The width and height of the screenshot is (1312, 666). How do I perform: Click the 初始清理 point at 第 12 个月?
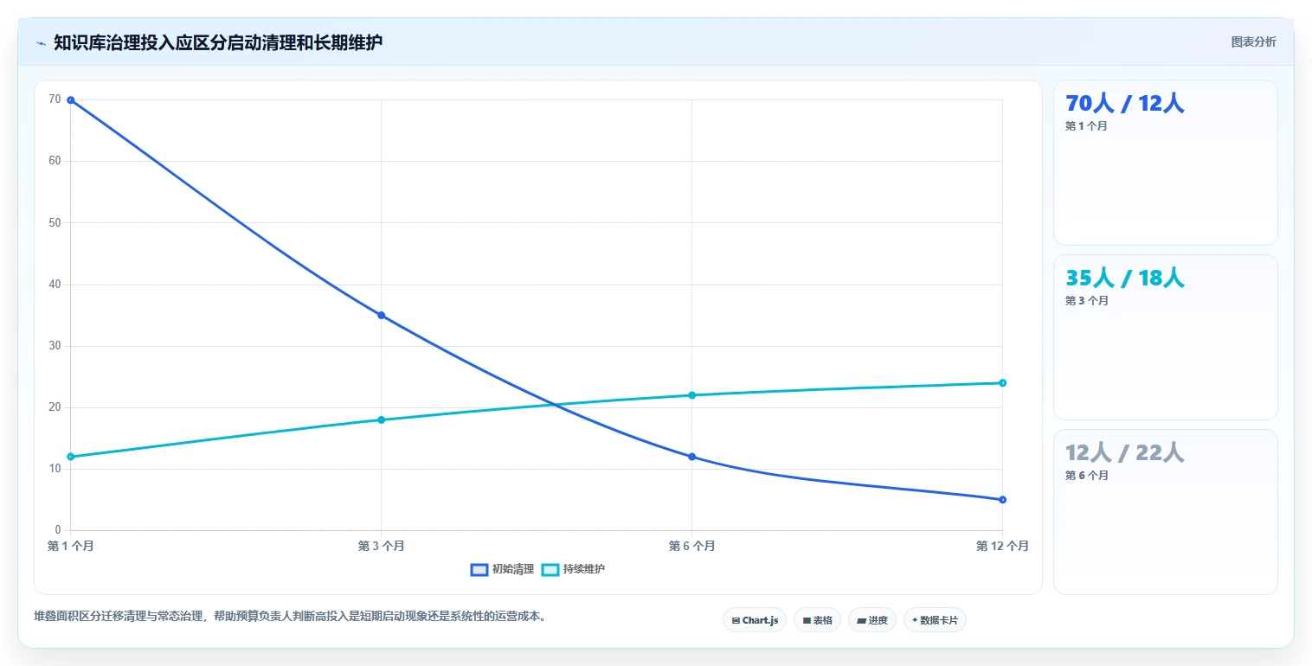coord(1002,499)
